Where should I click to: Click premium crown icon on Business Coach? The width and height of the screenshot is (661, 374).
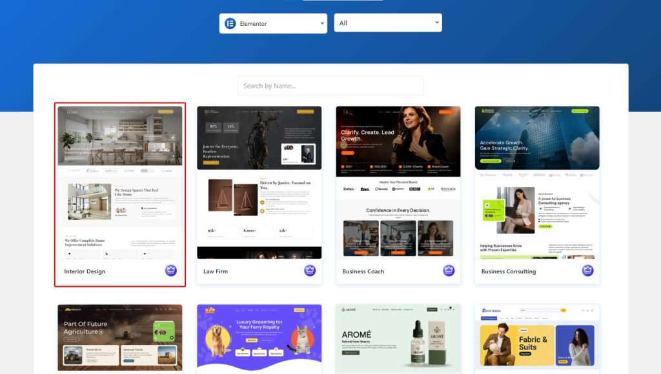pyautogui.click(x=449, y=271)
